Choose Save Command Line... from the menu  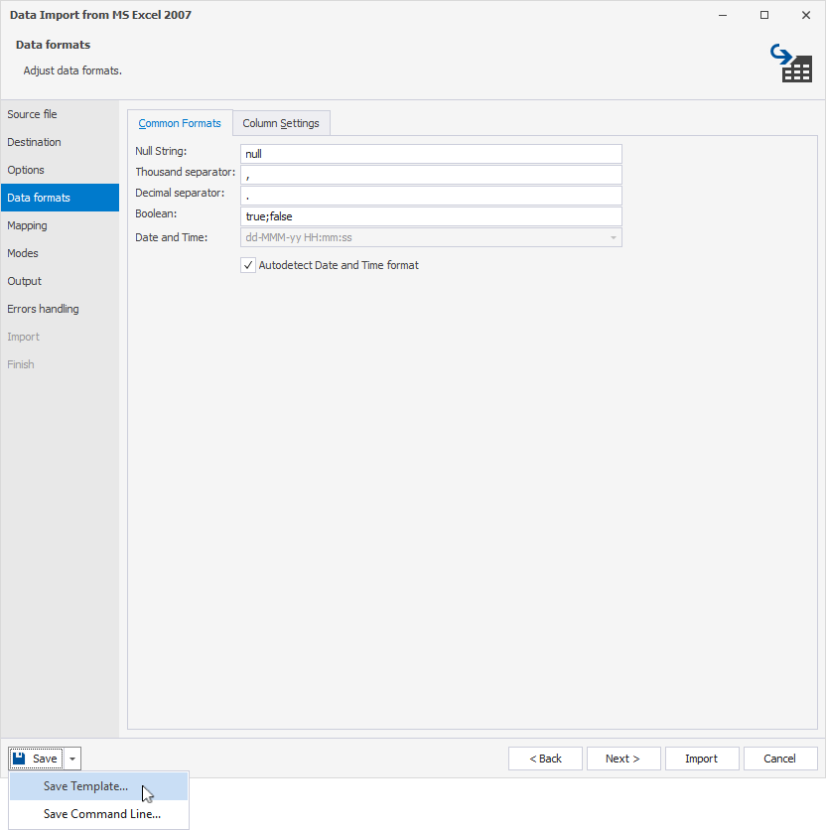click(99, 813)
